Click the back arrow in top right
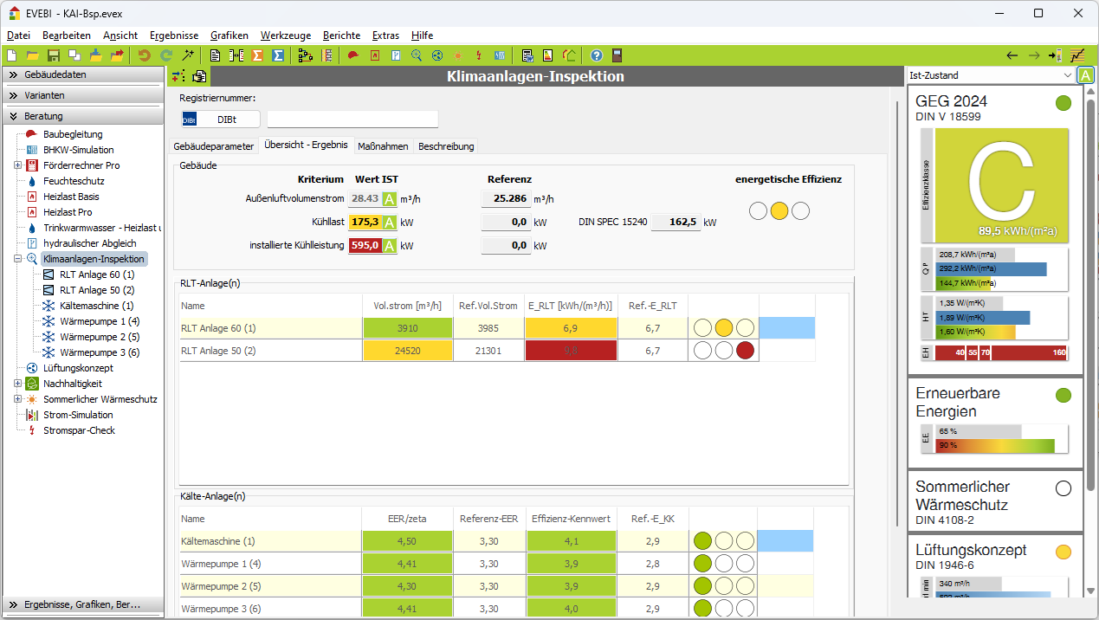Image resolution: width=1099 pixels, height=620 pixels. tap(1012, 55)
